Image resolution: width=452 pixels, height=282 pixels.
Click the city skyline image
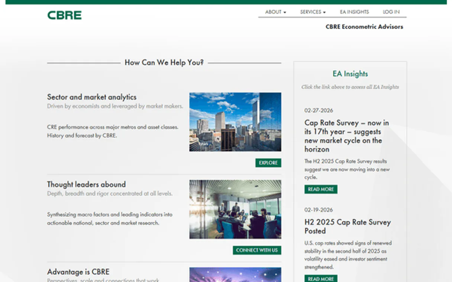click(235, 122)
